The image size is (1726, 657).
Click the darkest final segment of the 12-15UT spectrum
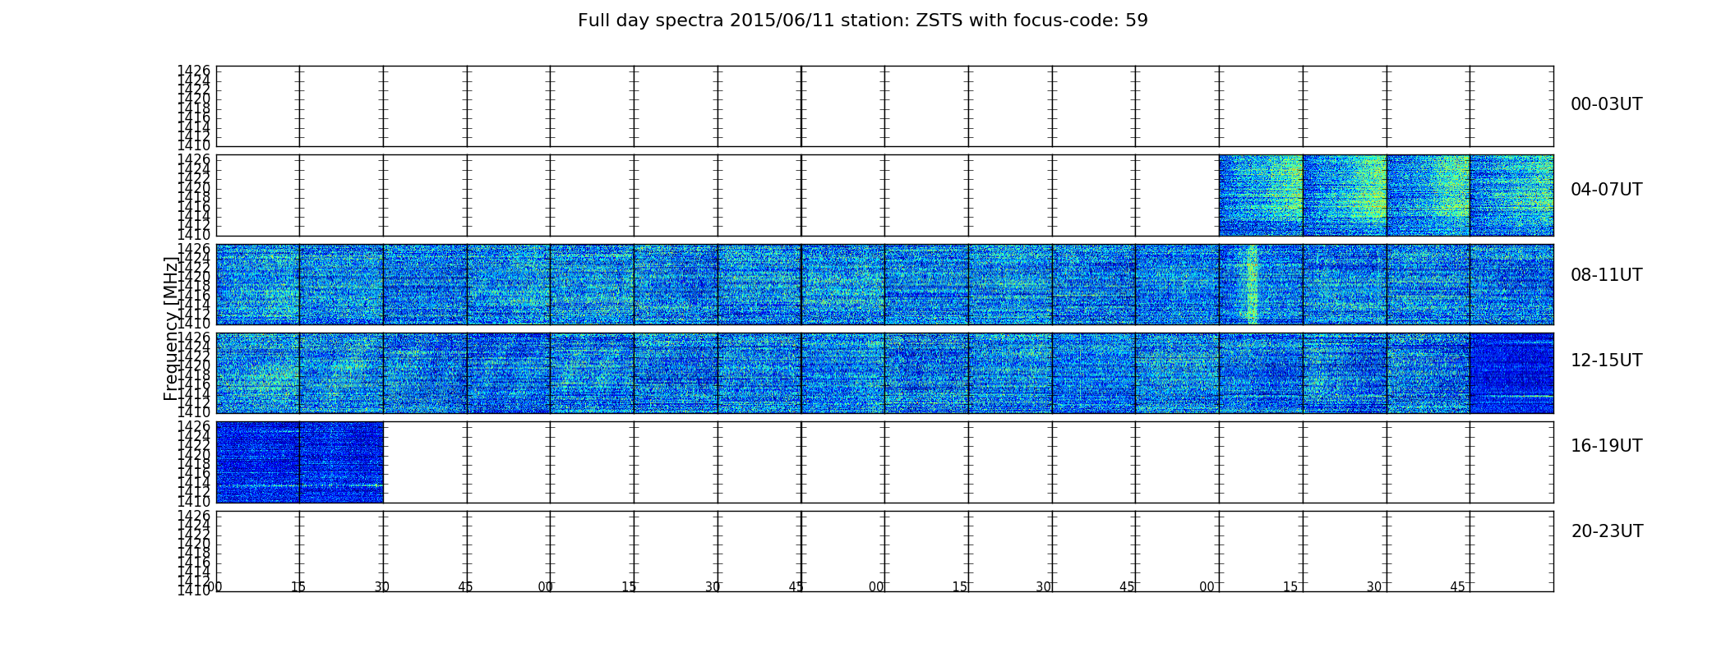click(1511, 373)
